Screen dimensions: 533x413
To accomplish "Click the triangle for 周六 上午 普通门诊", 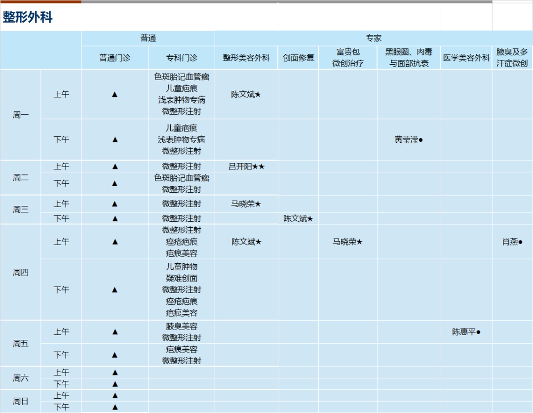I will [x=115, y=372].
